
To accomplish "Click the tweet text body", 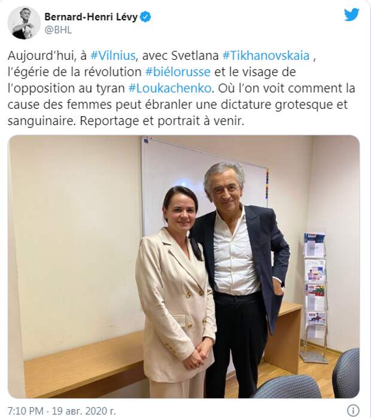I will (181, 89).
